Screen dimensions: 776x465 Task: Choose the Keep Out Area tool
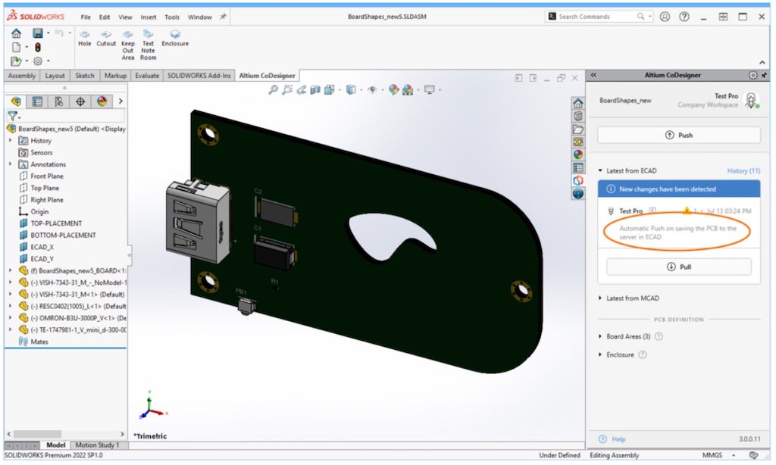pyautogui.click(x=127, y=45)
